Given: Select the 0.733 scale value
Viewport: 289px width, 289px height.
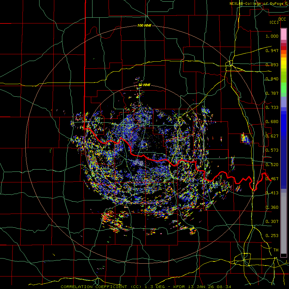Looking at the screenshot, I should pos(272,108).
